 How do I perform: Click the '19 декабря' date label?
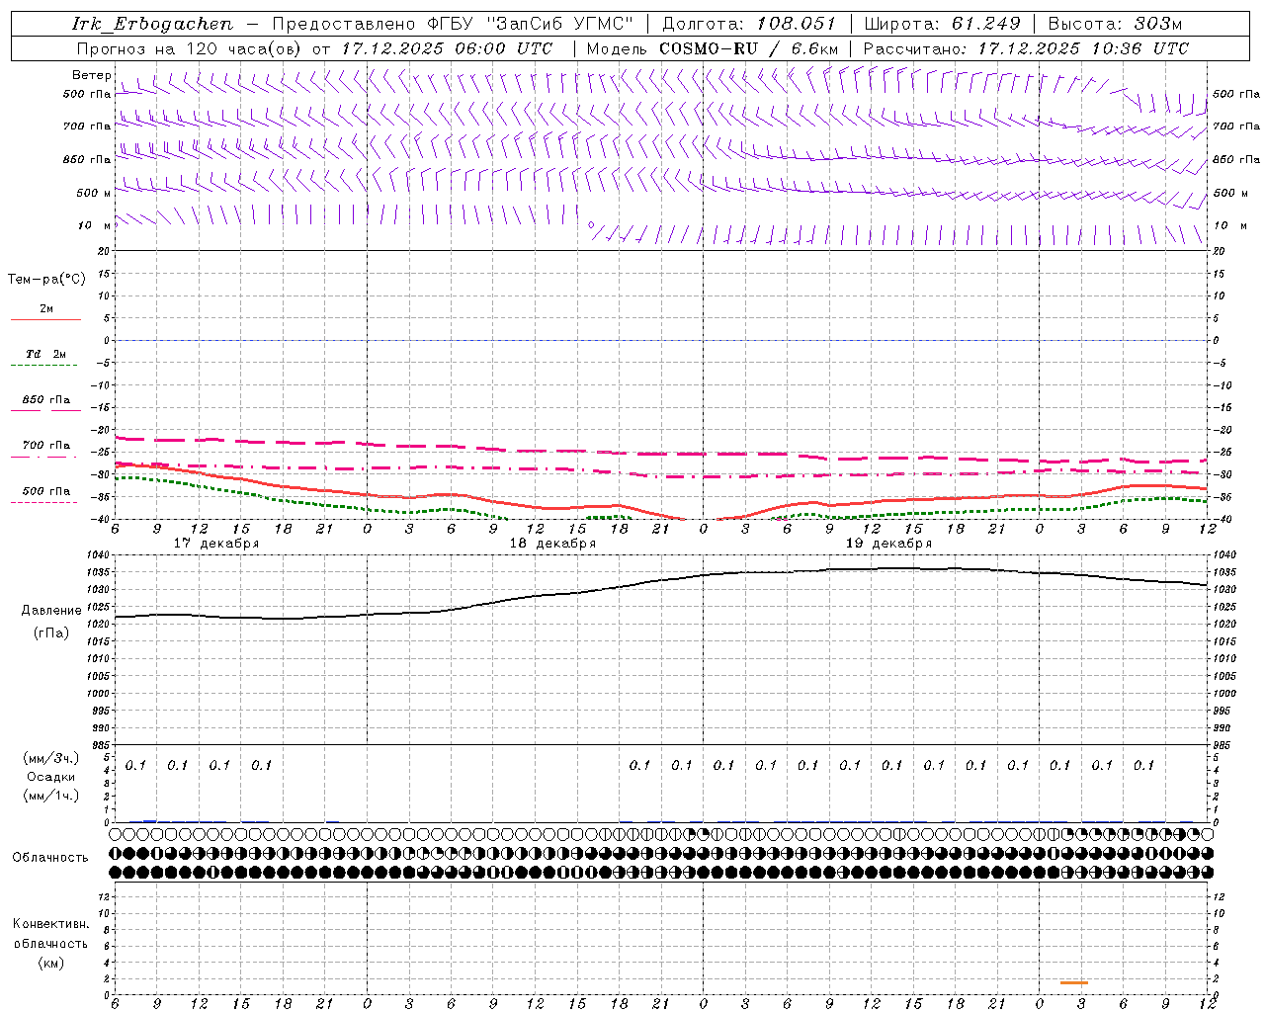[888, 544]
